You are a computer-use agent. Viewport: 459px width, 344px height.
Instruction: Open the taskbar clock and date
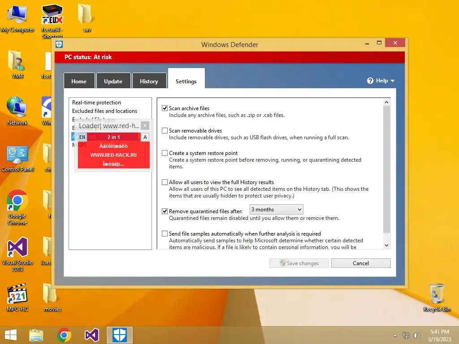click(x=439, y=335)
